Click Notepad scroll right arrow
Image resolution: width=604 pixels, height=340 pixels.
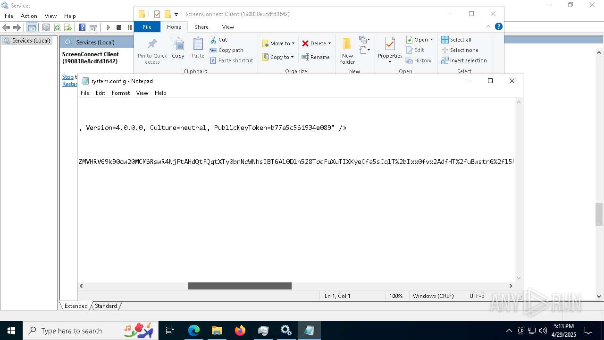[x=511, y=286]
